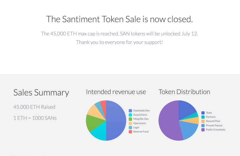
Task: Click the Reserve Fund legend color swatch
Action: click(130, 132)
